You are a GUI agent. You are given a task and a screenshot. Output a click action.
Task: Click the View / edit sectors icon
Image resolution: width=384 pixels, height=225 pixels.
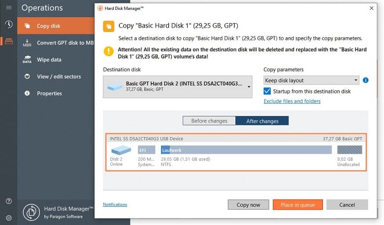27,77
